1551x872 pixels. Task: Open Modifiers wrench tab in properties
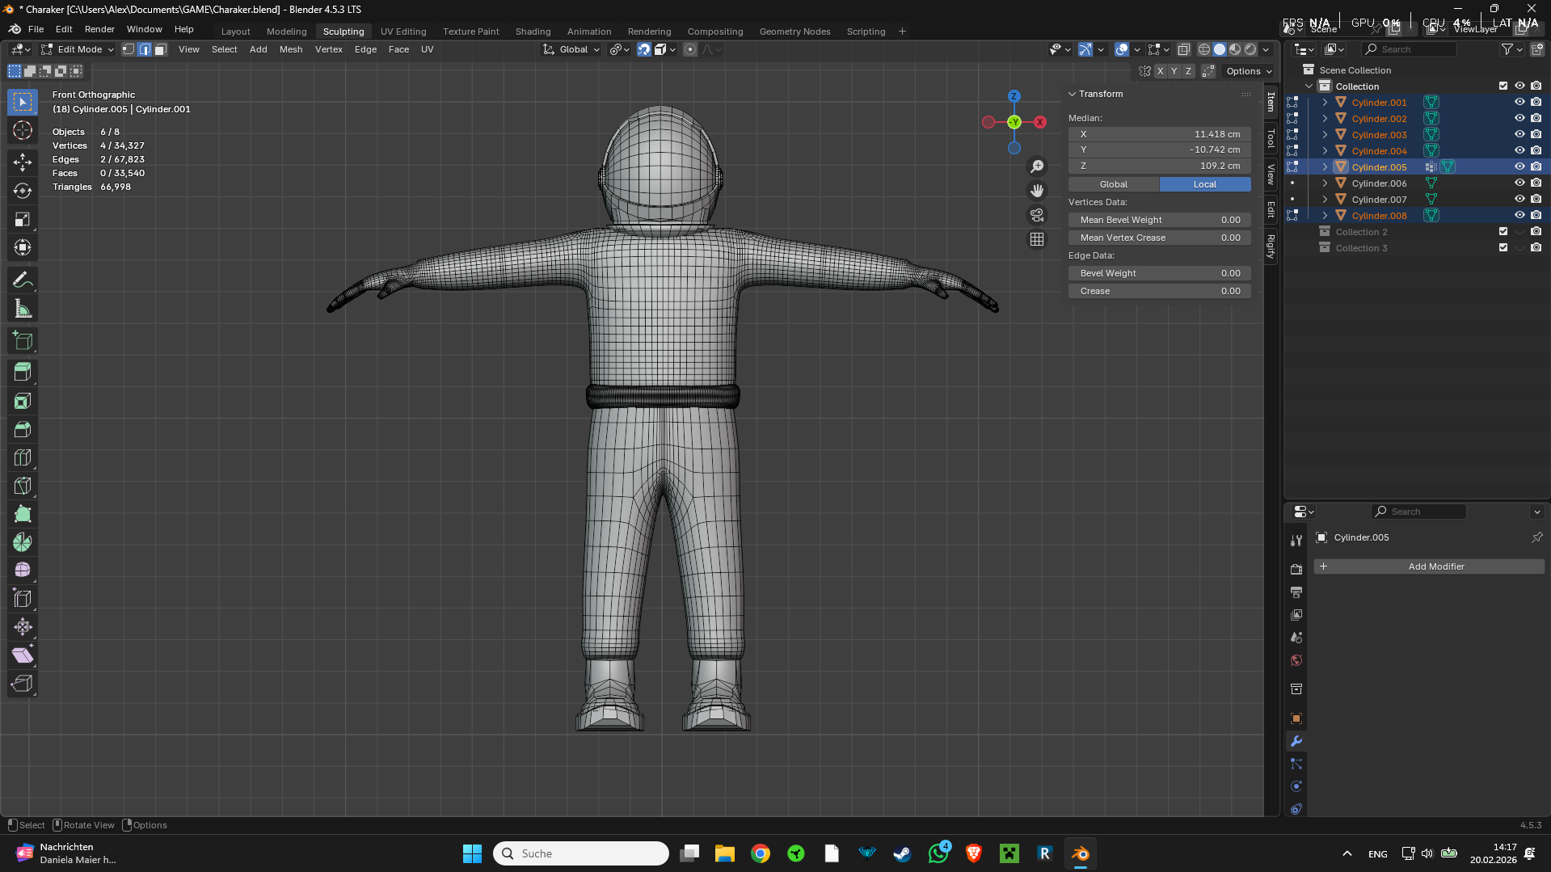point(1296,741)
